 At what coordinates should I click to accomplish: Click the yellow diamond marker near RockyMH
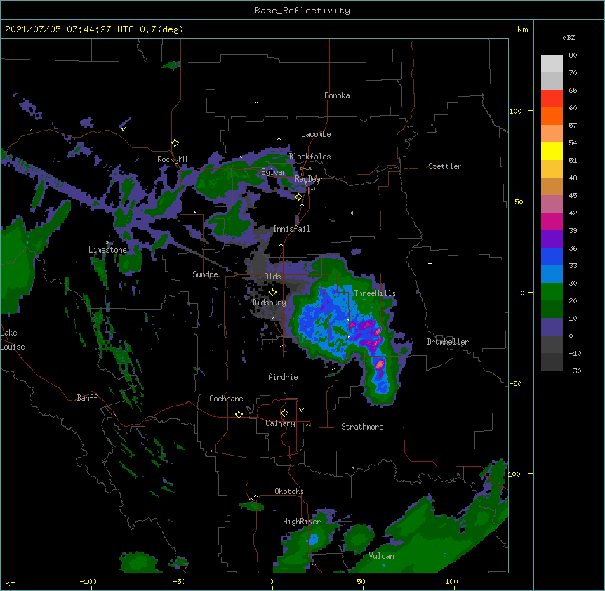point(175,143)
